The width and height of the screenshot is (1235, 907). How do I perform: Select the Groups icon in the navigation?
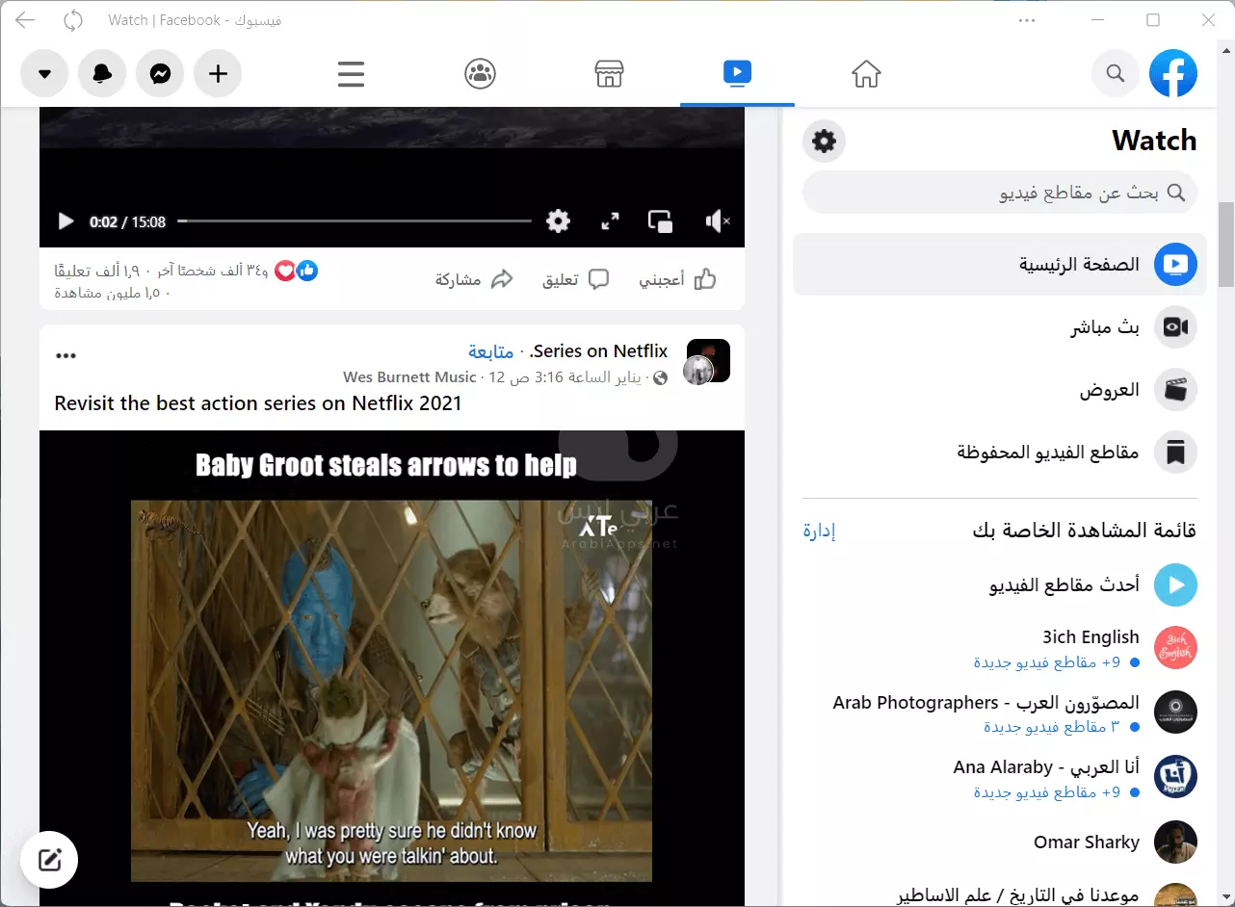click(x=481, y=73)
